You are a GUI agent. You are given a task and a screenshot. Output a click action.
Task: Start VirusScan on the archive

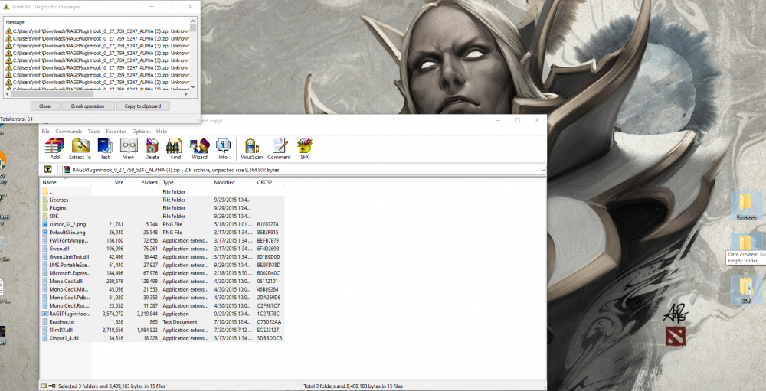click(251, 148)
